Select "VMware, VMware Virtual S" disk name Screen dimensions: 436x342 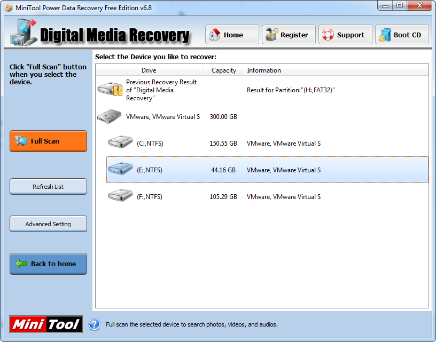(163, 117)
